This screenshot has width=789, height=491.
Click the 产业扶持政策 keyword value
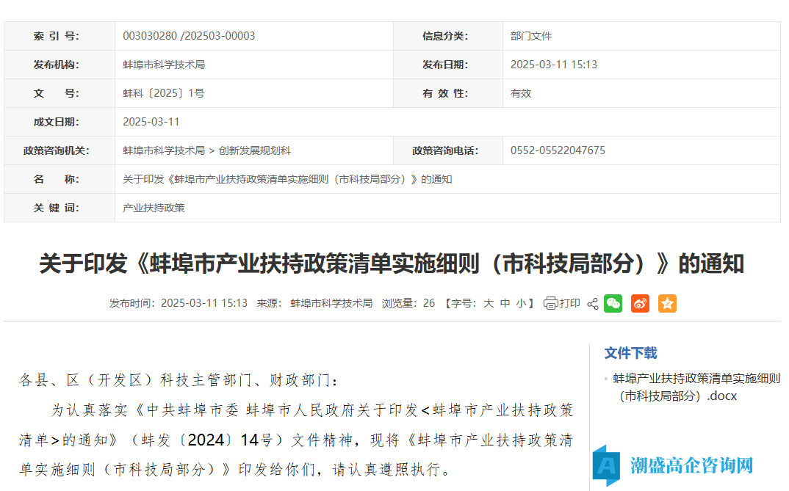pos(154,208)
